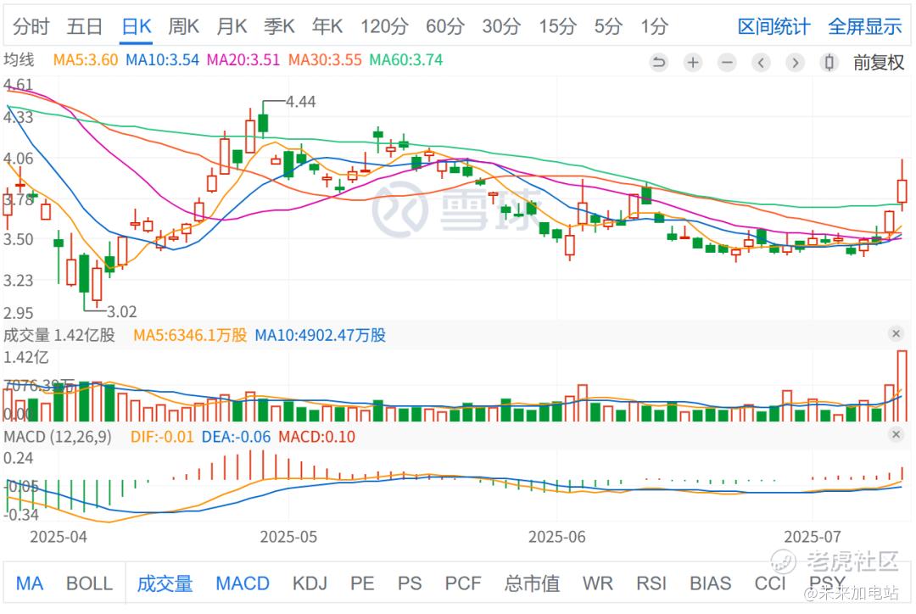Click the DIF:-0.01 value

[162, 437]
